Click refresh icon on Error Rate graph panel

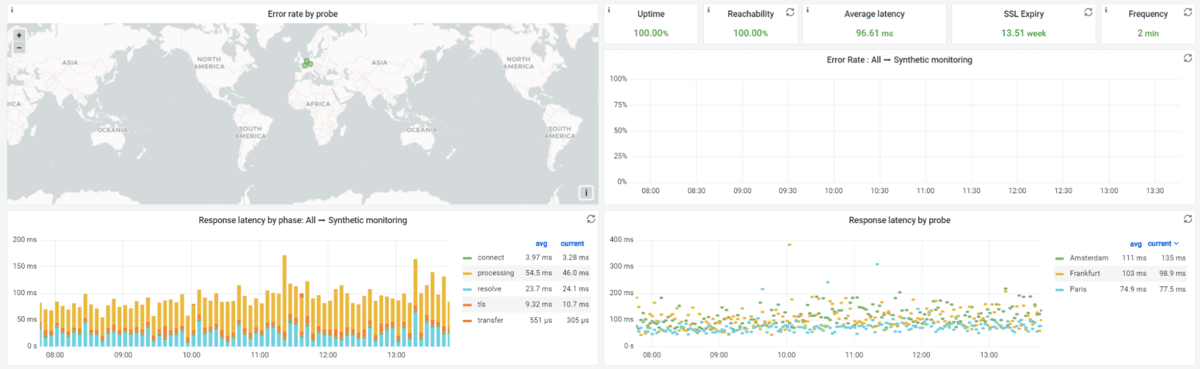pyautogui.click(x=1187, y=58)
